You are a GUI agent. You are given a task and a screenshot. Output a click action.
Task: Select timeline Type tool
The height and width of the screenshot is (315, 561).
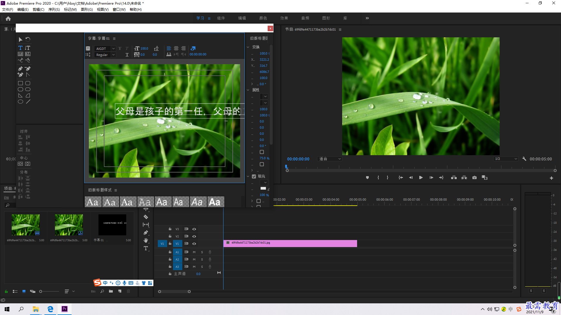click(x=146, y=248)
